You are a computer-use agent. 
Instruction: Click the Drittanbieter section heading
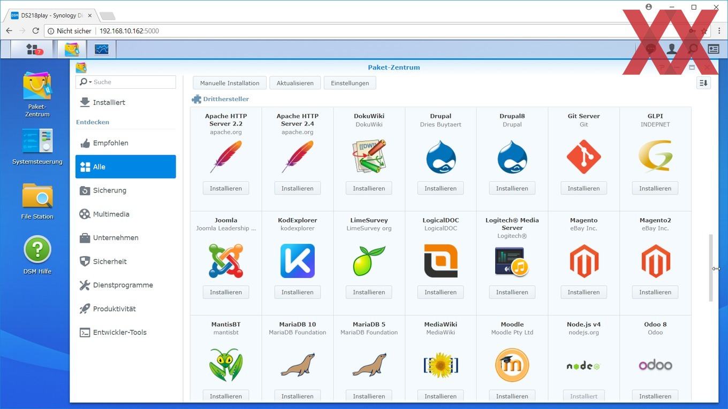226,99
